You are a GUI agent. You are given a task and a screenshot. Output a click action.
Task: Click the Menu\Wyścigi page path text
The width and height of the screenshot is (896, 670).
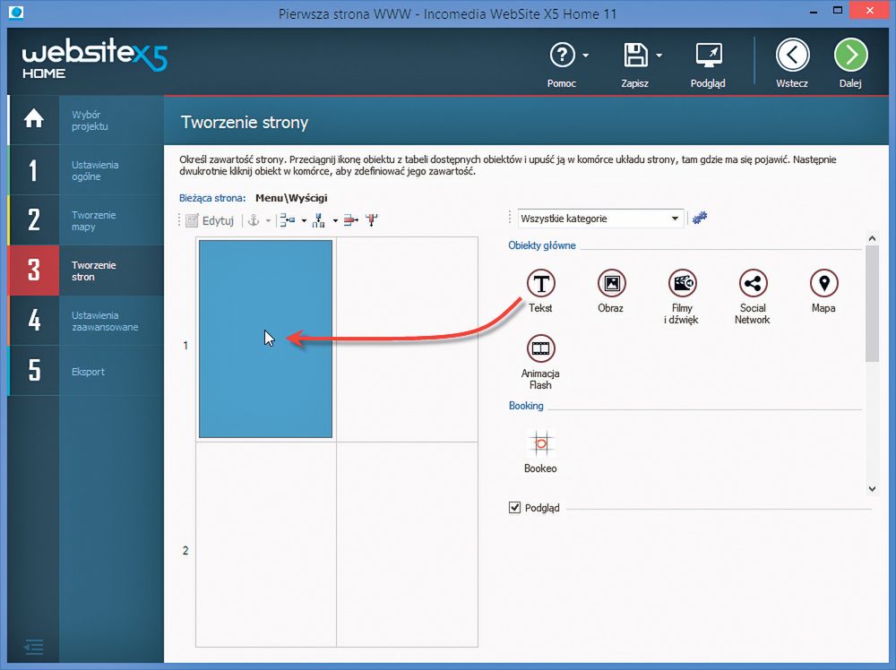click(291, 198)
